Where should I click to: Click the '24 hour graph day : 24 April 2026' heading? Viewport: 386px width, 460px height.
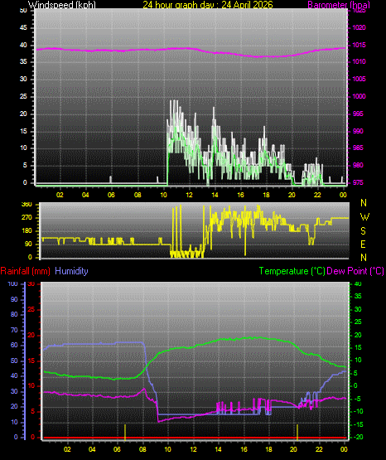[x=208, y=5]
